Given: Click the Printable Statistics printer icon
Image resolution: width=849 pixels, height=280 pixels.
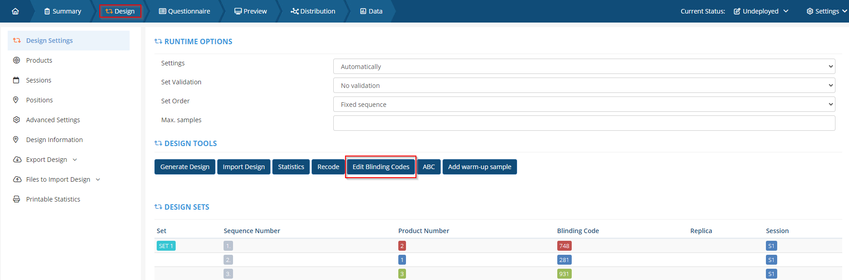Looking at the screenshot, I should [x=17, y=199].
